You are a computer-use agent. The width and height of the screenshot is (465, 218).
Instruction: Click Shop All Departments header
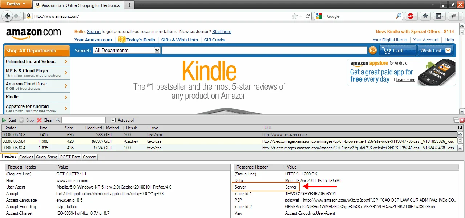(x=36, y=51)
